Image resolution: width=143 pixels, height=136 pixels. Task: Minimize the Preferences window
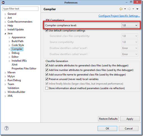(x=126, y=2)
